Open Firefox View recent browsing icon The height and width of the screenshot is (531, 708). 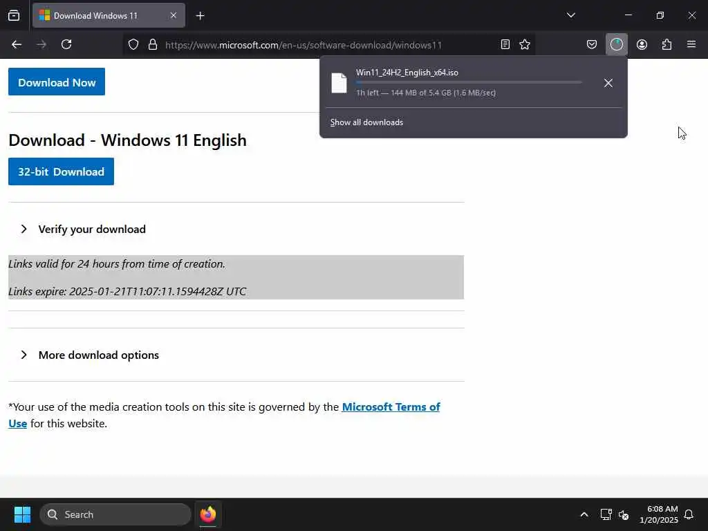point(14,16)
